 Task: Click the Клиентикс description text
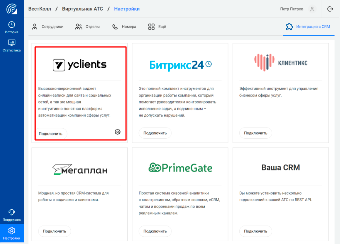(x=279, y=92)
